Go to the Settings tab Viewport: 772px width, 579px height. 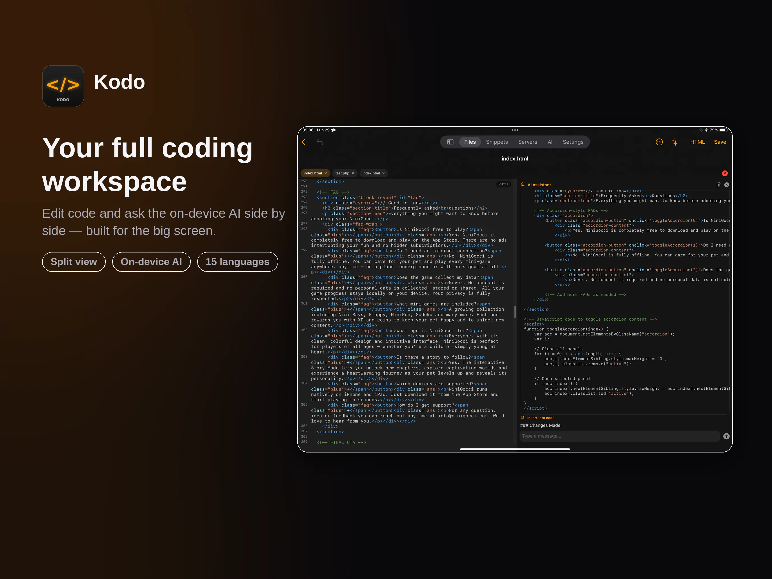573,142
